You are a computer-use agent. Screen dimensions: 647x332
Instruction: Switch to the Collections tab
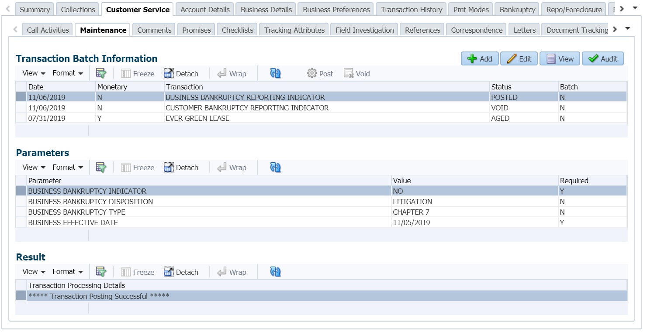78,10
